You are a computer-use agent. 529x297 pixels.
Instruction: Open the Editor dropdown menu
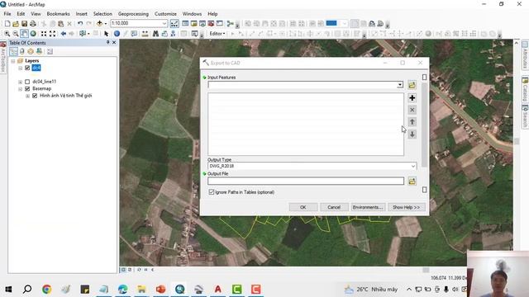(x=217, y=34)
